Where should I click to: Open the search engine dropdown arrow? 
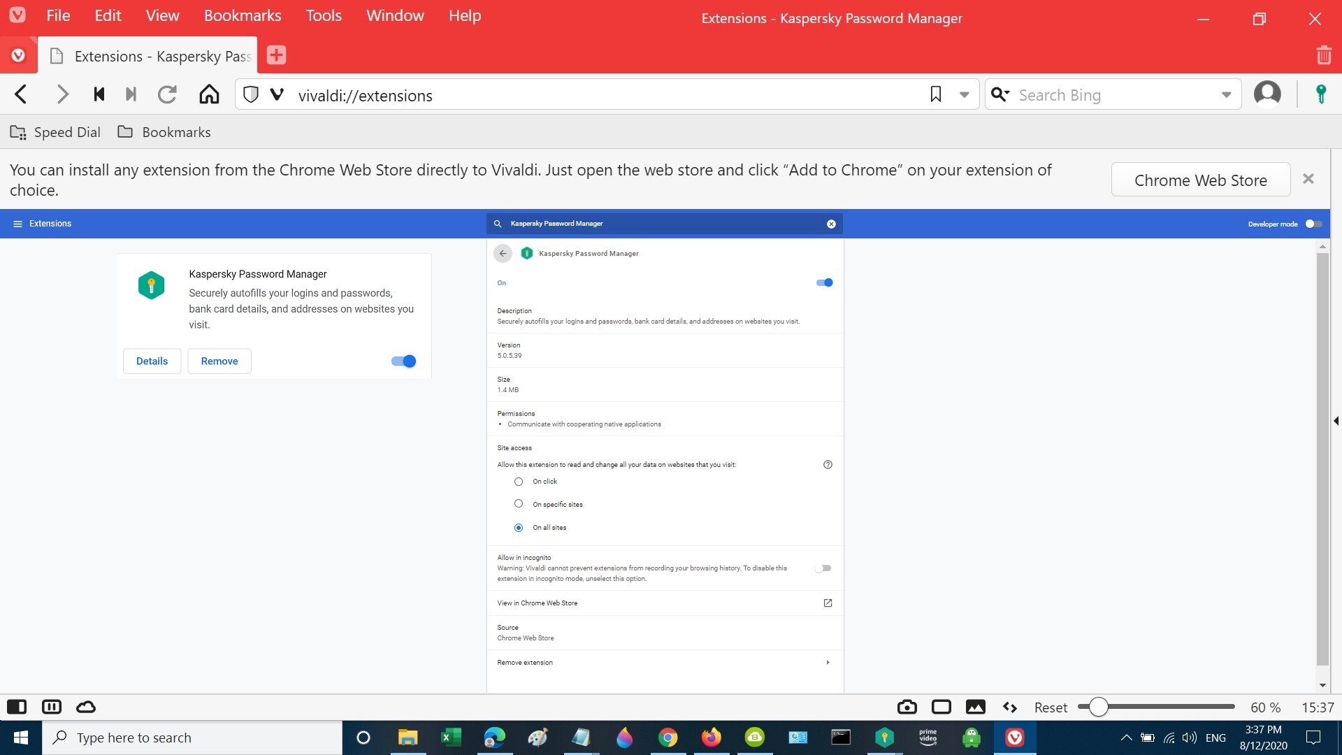pos(1226,94)
